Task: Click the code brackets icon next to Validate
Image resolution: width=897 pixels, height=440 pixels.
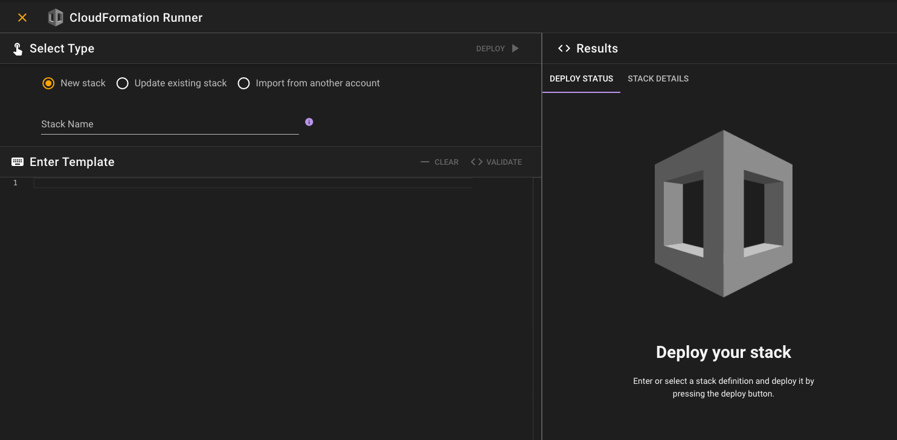Action: tap(477, 162)
